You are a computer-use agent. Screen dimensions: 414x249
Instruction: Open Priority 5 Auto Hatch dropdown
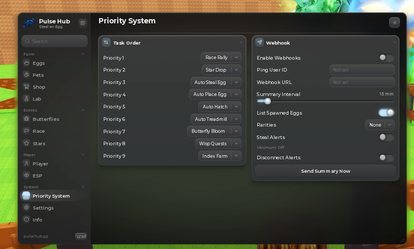point(219,107)
